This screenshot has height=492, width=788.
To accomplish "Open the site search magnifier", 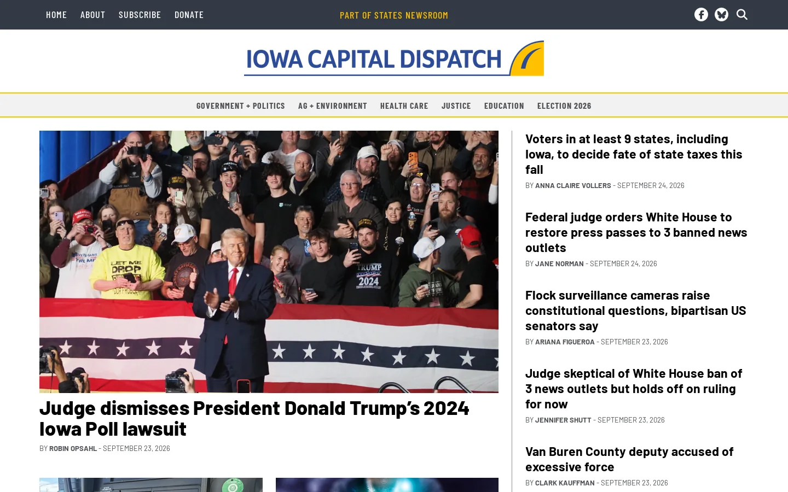I will pos(742,15).
